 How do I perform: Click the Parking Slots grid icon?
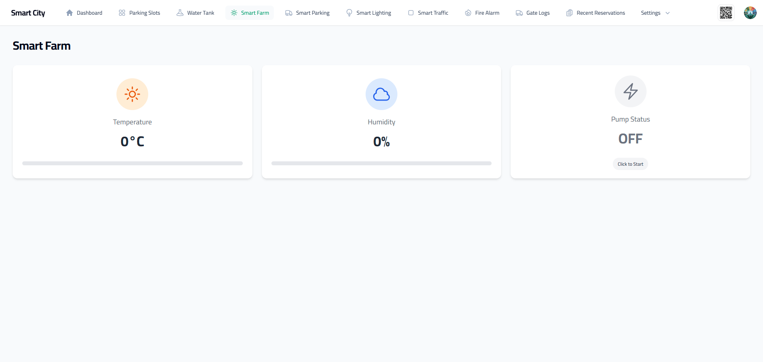click(122, 13)
